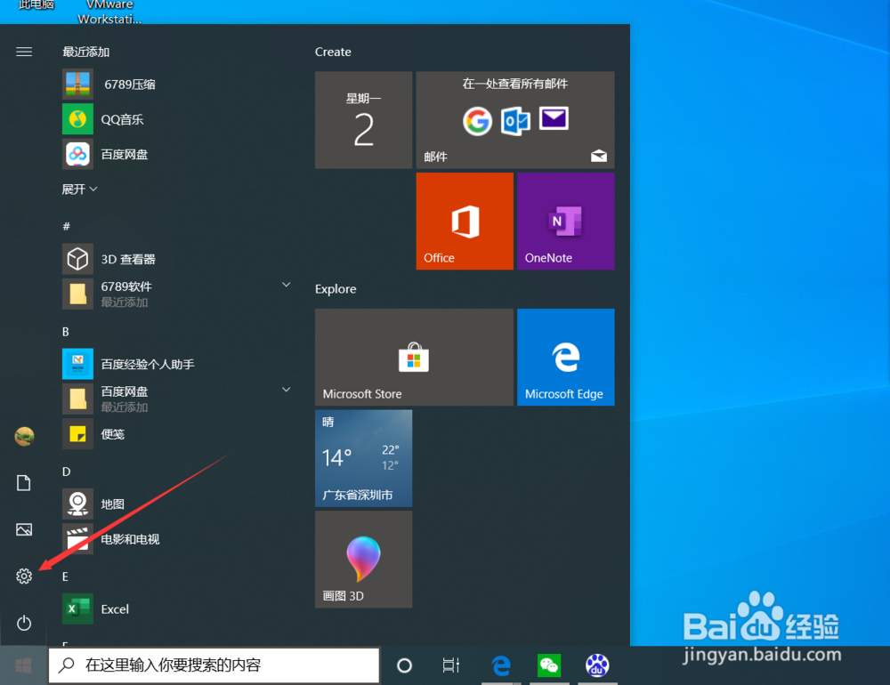Viewport: 890px width, 685px height.
Task: Open the 便笺 sticky notes app
Action: coord(112,434)
